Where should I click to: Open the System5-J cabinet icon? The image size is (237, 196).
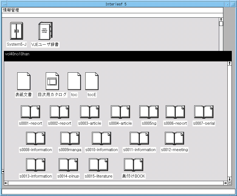[x=16, y=31]
